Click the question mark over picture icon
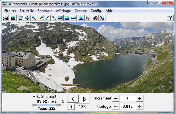This screenshot has height=114, width=176. tap(102, 18)
